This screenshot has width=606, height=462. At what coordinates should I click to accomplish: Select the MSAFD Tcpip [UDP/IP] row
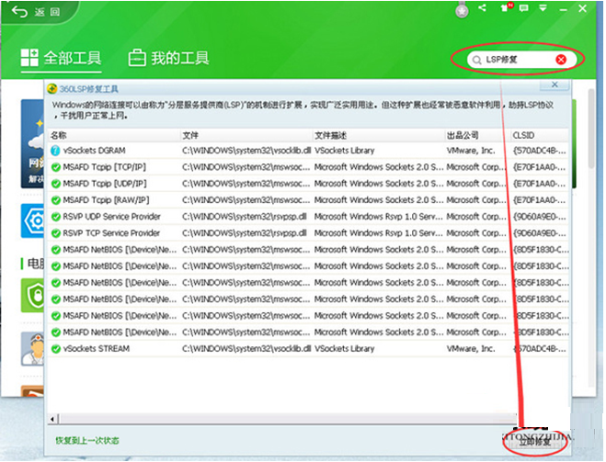click(308, 184)
